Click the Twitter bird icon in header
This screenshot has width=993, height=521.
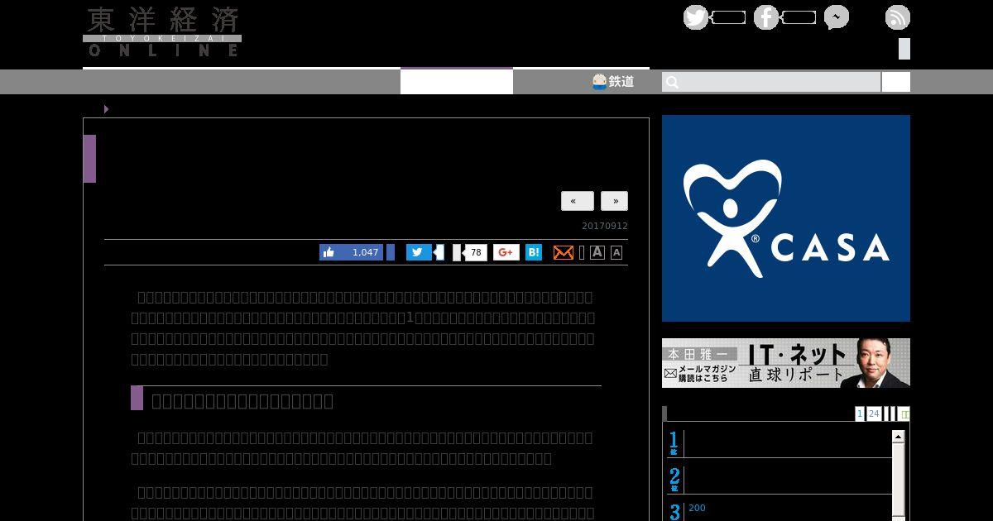[696, 17]
